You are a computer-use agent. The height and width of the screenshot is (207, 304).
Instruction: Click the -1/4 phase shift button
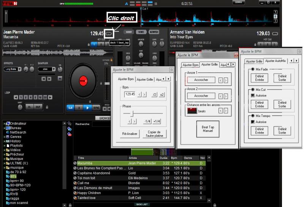pyautogui.click(x=147, y=121)
